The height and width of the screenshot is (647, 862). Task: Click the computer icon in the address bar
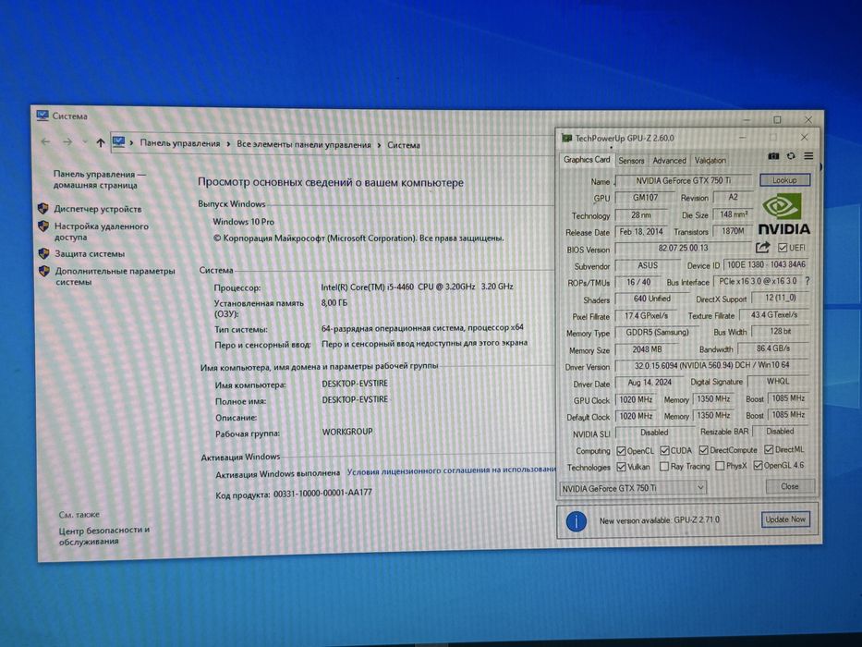tap(118, 142)
